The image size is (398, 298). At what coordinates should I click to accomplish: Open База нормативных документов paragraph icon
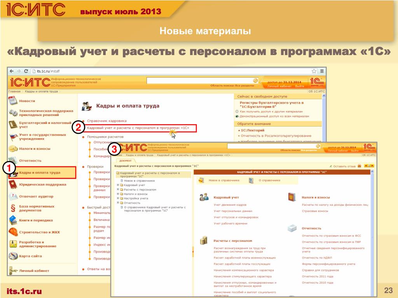(x=13, y=208)
